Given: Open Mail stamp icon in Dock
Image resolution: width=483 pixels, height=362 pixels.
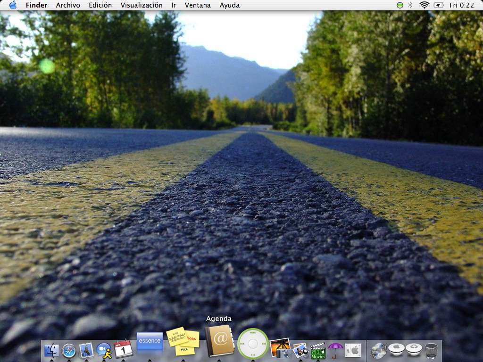Looking at the screenshot, I should (x=86, y=351).
